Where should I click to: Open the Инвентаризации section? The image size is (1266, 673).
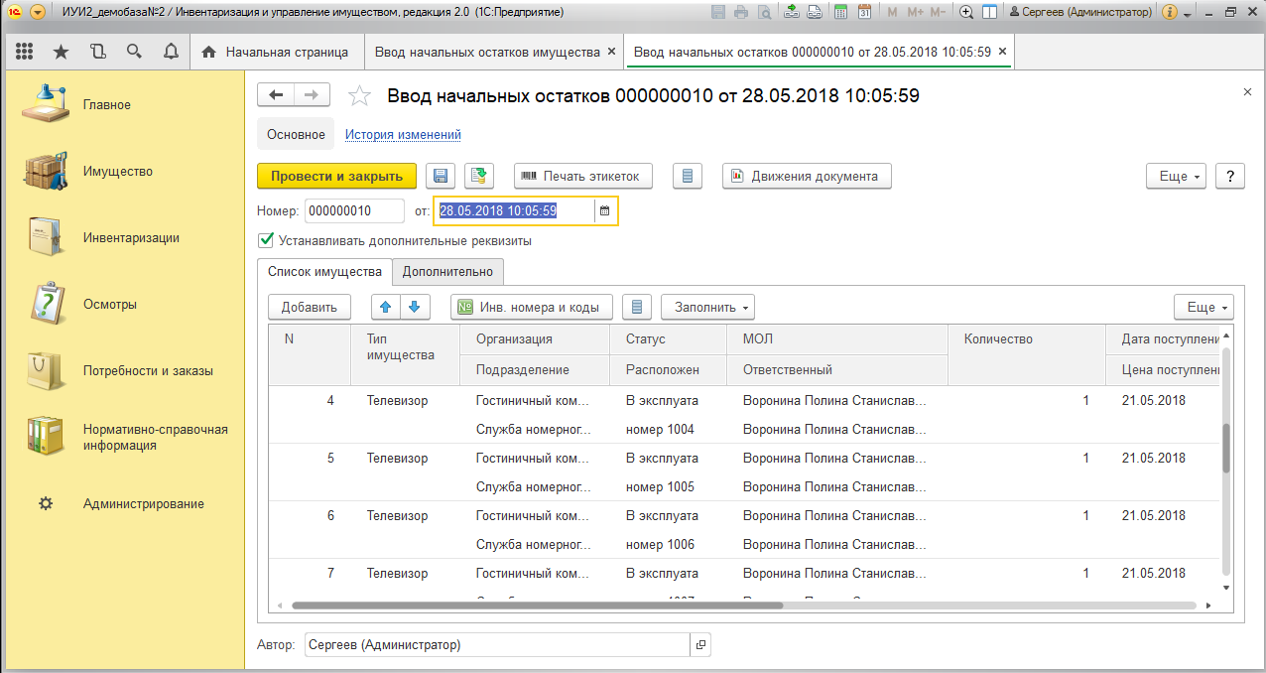132,237
